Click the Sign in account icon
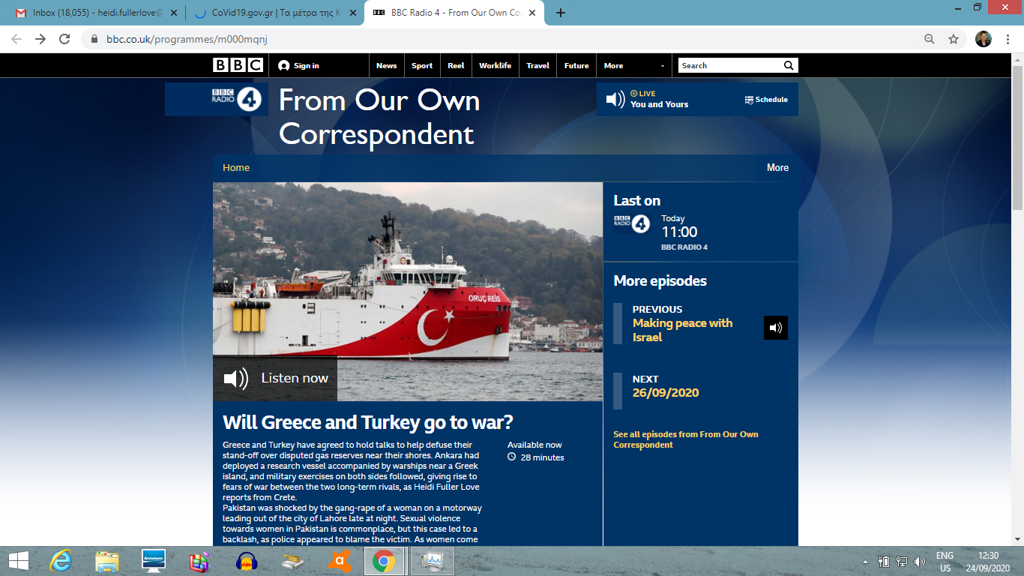 click(283, 66)
